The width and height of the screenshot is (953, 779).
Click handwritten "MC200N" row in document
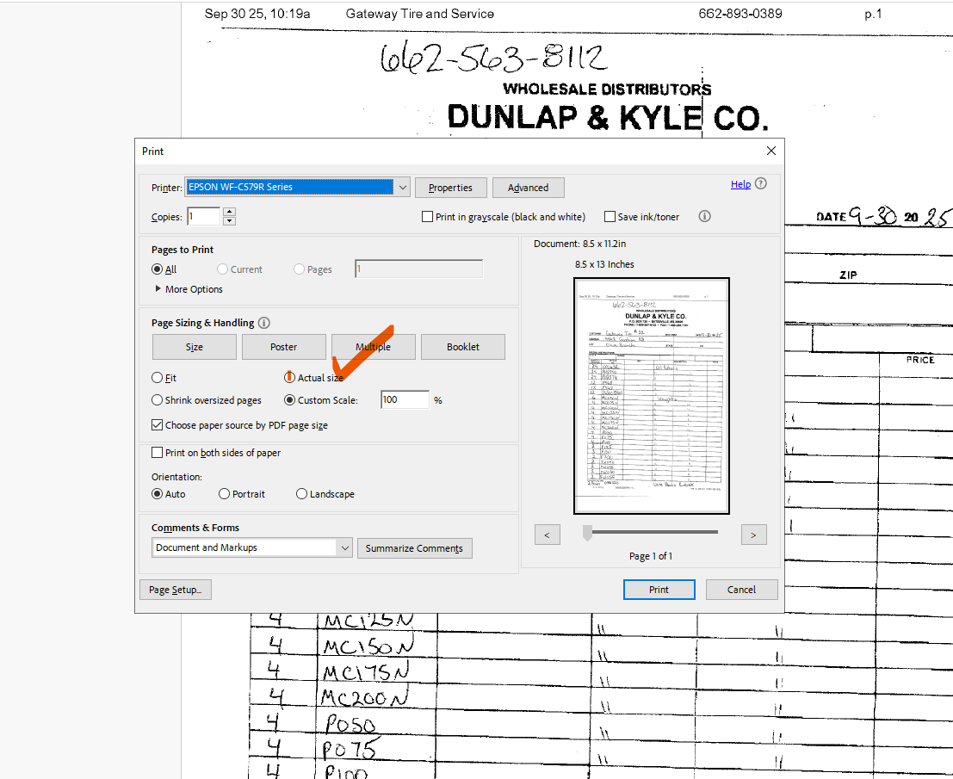click(365, 696)
